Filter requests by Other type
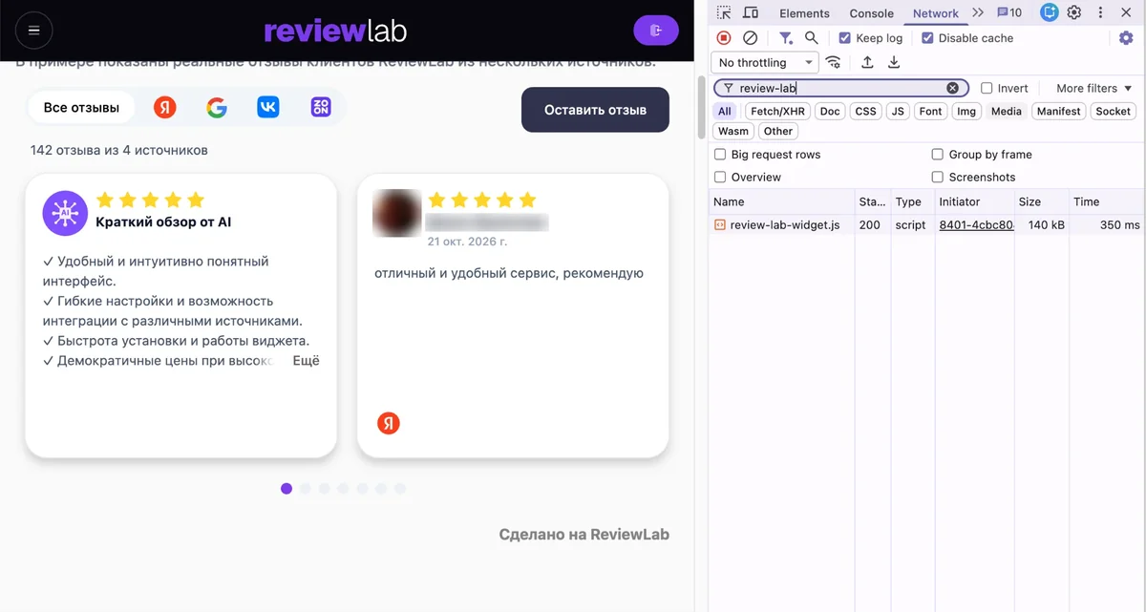 click(x=778, y=132)
